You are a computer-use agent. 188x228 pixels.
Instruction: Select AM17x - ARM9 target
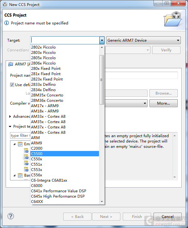coord(65,106)
